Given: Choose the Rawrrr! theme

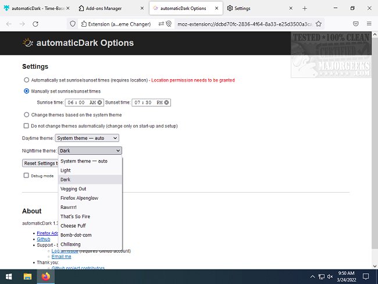Looking at the screenshot, I should 90,207.
